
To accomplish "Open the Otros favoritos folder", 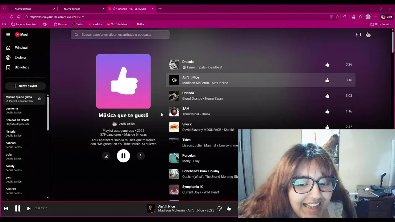I will (x=381, y=24).
